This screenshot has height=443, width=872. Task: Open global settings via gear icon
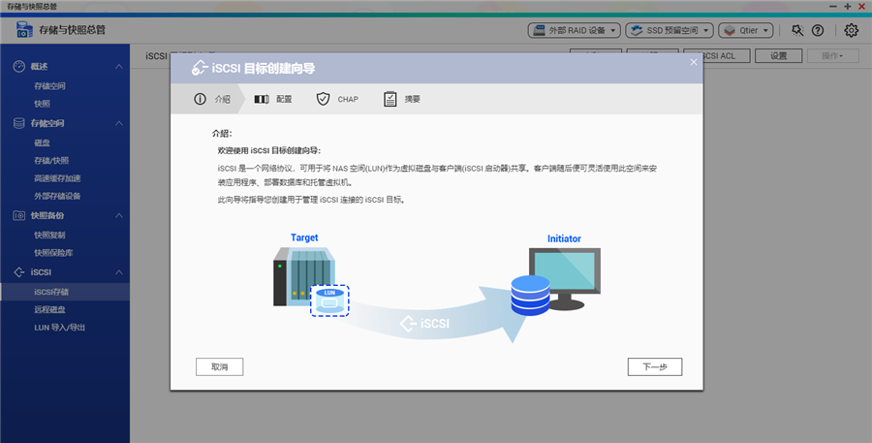click(851, 30)
